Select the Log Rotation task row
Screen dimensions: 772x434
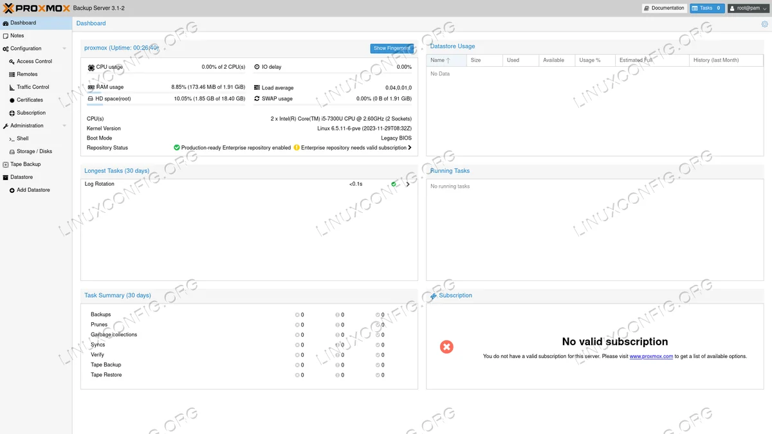tap(249, 184)
